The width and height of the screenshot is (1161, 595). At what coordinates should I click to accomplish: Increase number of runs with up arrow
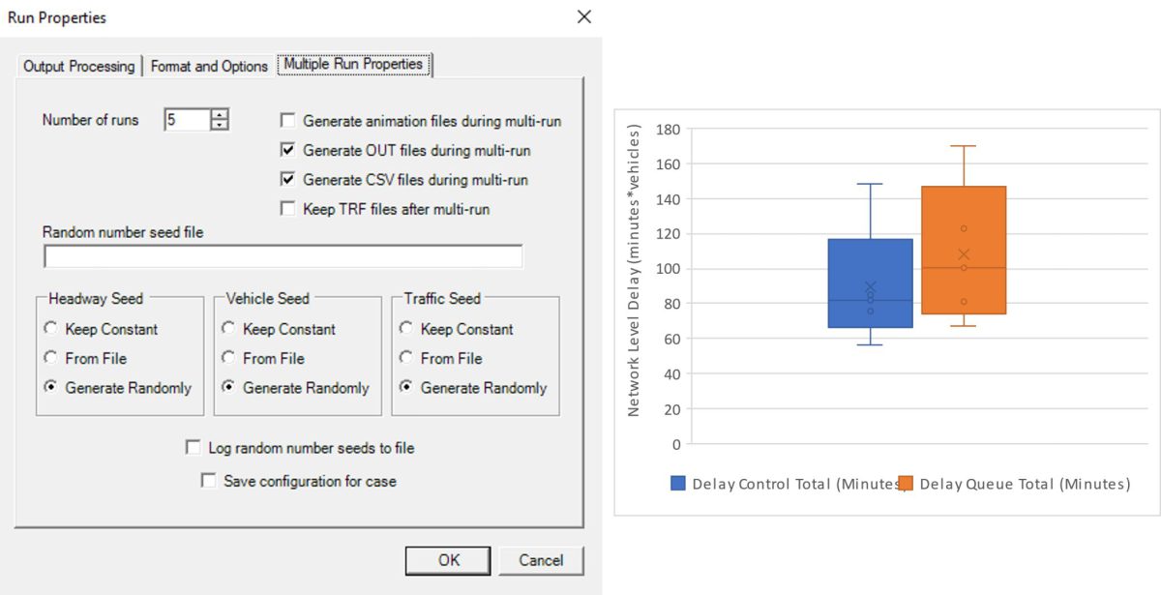(221, 115)
